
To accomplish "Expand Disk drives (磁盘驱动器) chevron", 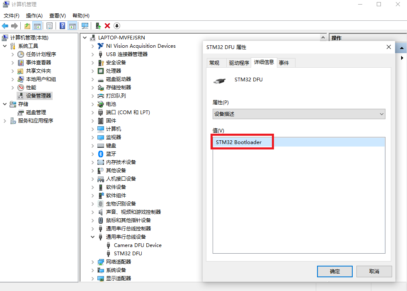I will (93, 79).
